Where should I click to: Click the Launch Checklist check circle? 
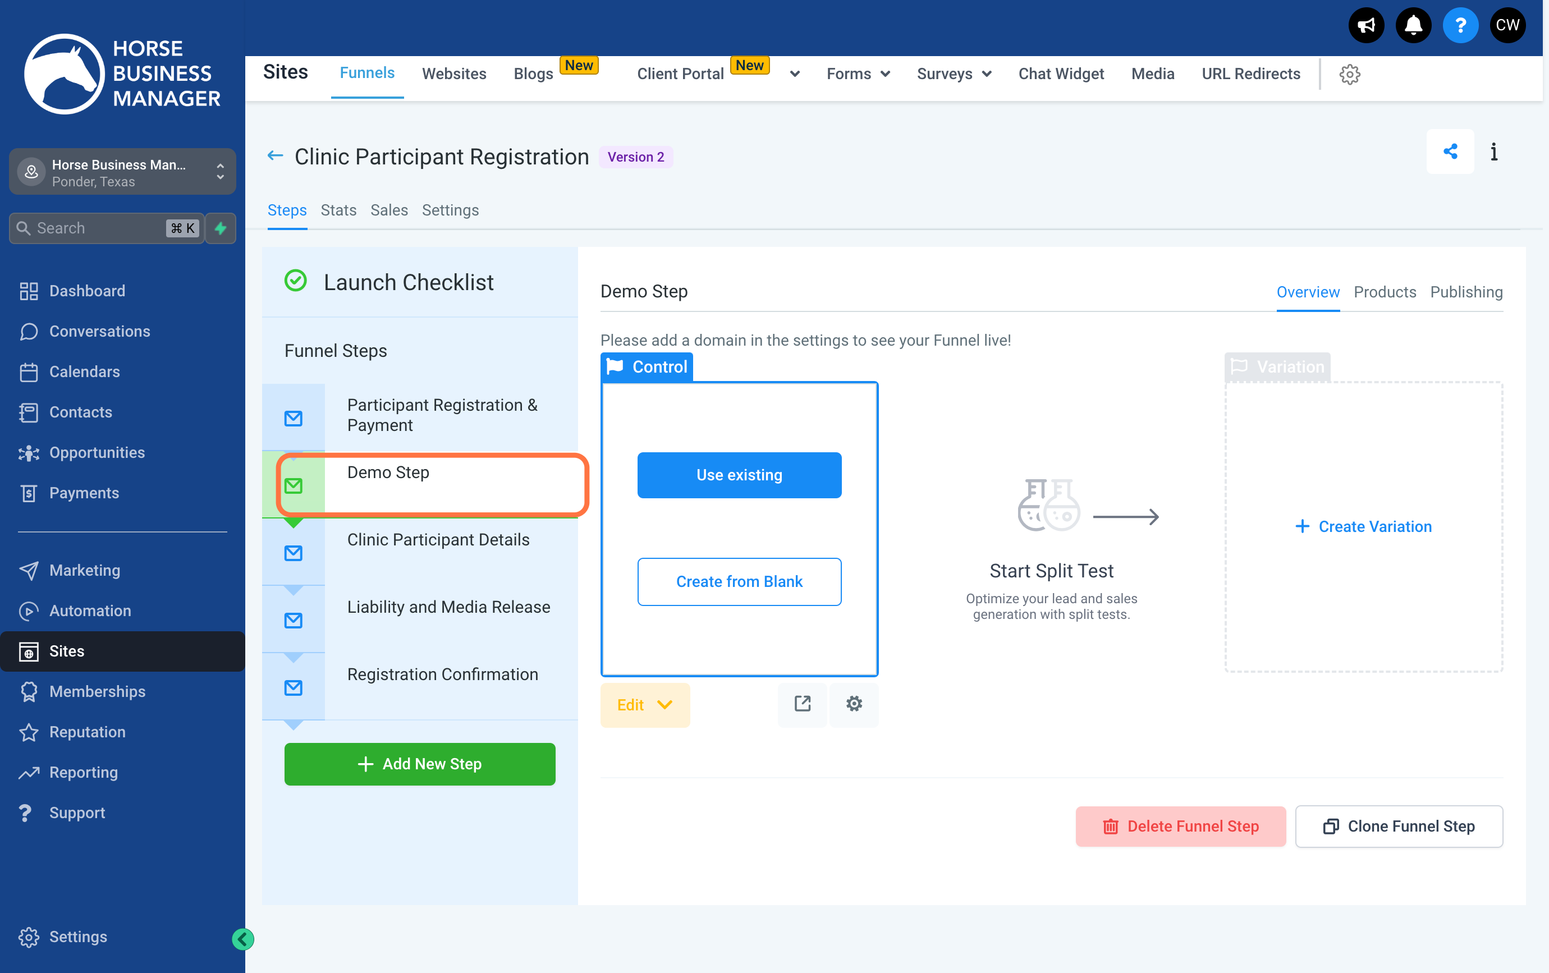pyautogui.click(x=295, y=281)
